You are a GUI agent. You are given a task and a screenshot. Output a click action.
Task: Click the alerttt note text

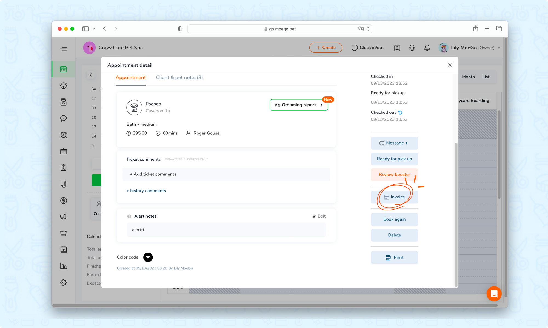click(138, 230)
